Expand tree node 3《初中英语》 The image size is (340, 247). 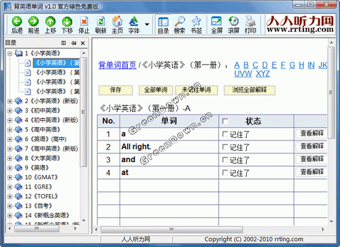click(x=10, y=111)
